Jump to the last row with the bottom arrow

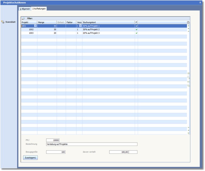pos(188,133)
